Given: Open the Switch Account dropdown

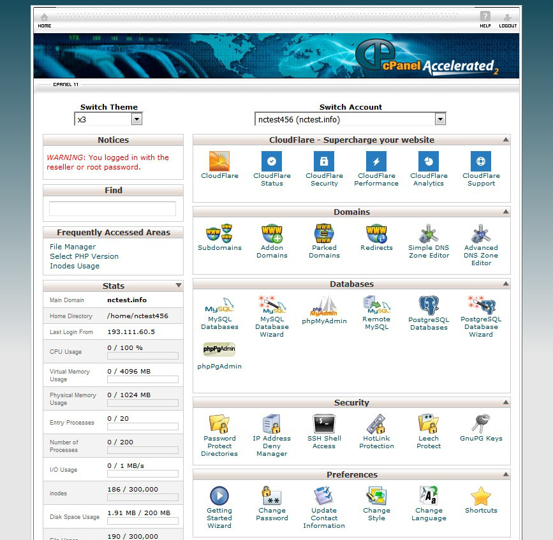Looking at the screenshot, I should click(x=350, y=119).
